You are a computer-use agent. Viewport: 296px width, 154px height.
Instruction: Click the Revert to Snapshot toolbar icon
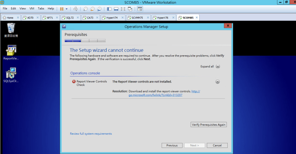[93, 8]
